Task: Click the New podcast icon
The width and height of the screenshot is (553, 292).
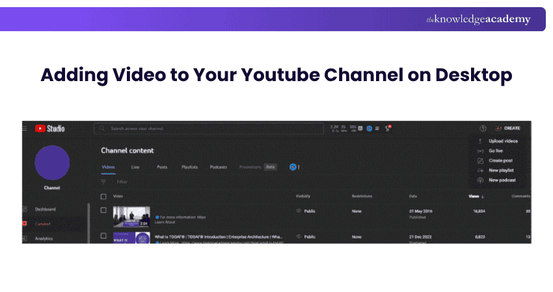Action: tap(480, 180)
